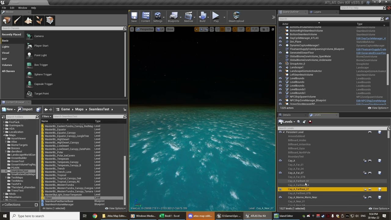Open View Options in Scene Outliner
This screenshot has height=220, width=391.
click(378, 108)
